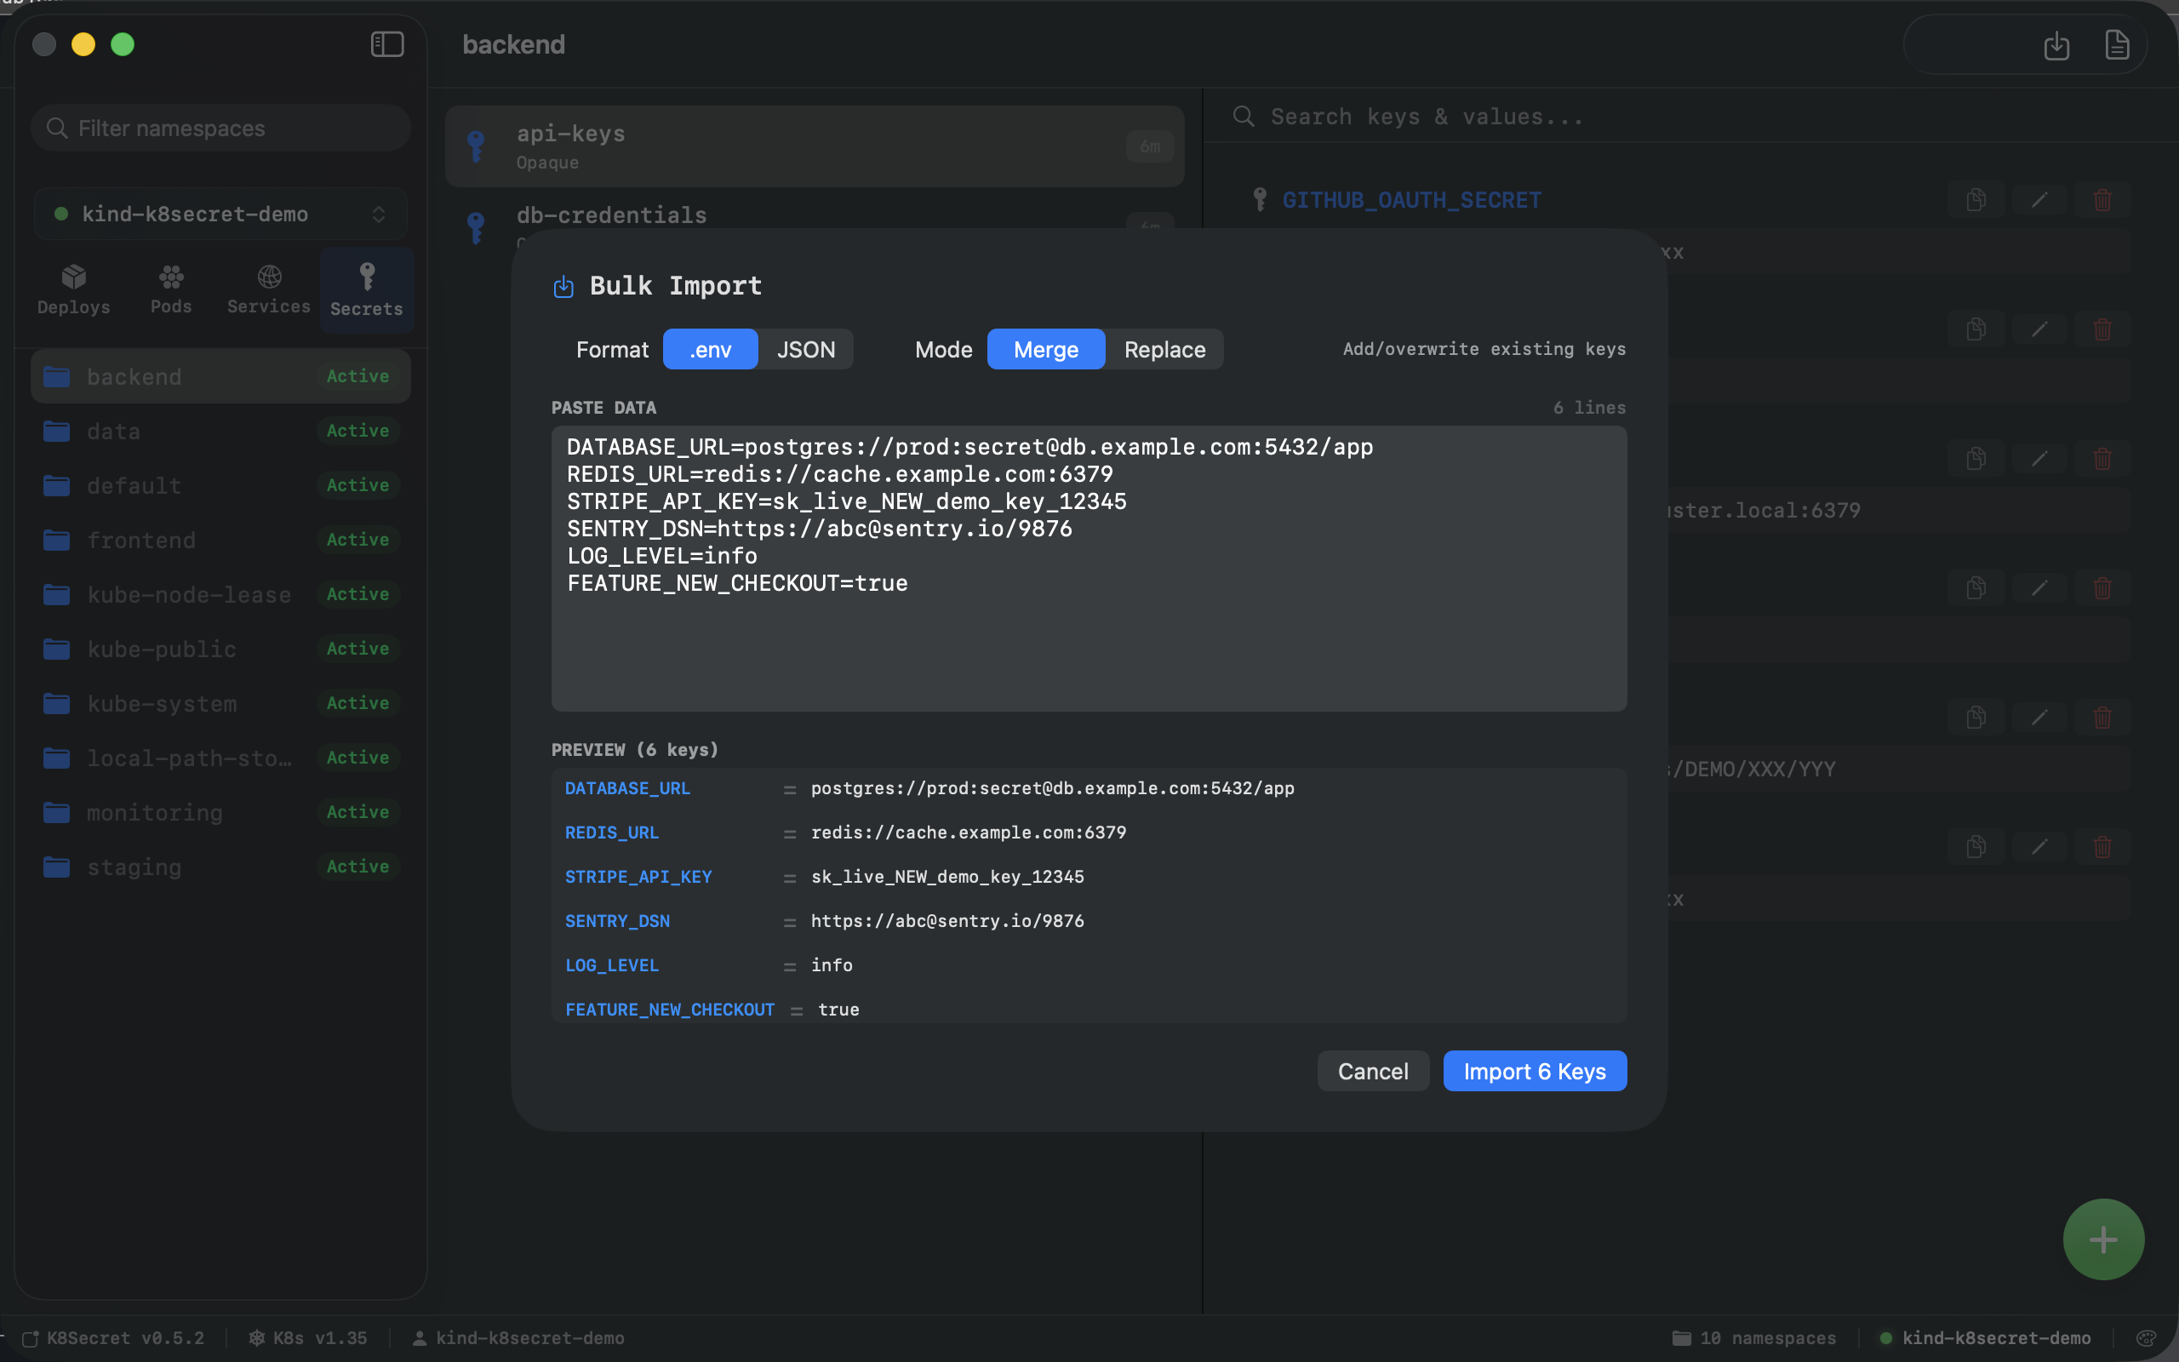The height and width of the screenshot is (1362, 2179).
Task: Click the DATABASE_URL preview key
Action: [627, 788]
